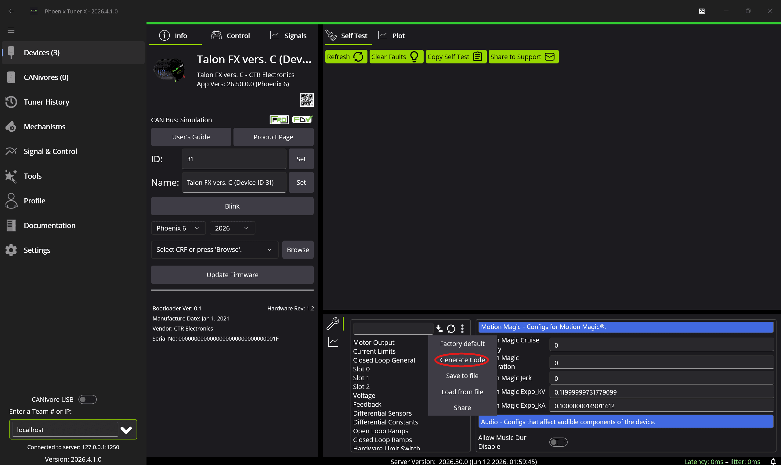Click Update Firmware
Image resolution: width=781 pixels, height=465 pixels.
pos(232,275)
